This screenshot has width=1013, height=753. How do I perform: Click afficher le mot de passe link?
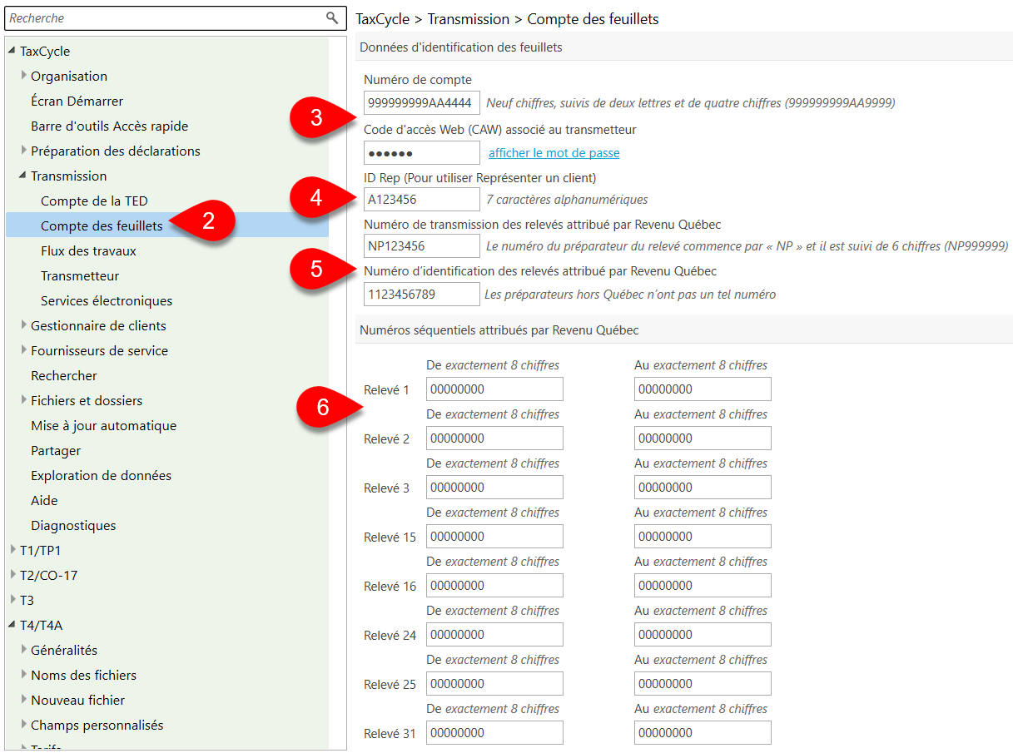pos(554,153)
